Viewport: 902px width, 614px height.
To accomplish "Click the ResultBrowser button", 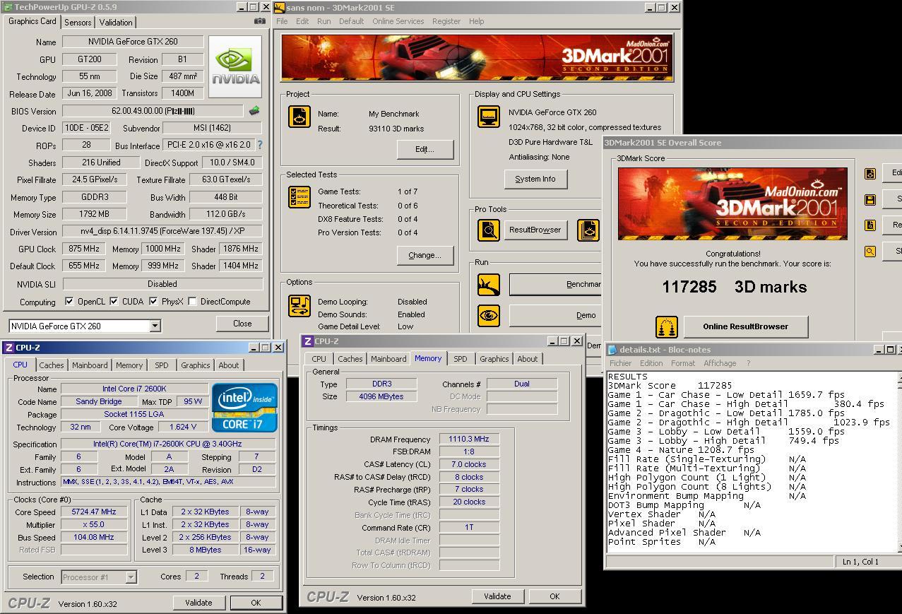I will point(535,230).
